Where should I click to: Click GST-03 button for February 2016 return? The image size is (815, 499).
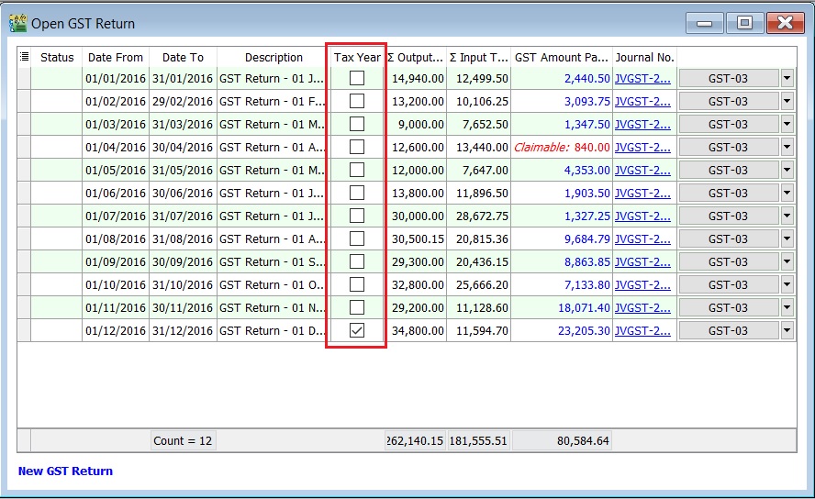click(x=728, y=102)
